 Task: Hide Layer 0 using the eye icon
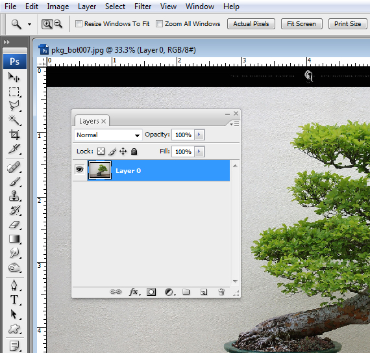[80, 170]
